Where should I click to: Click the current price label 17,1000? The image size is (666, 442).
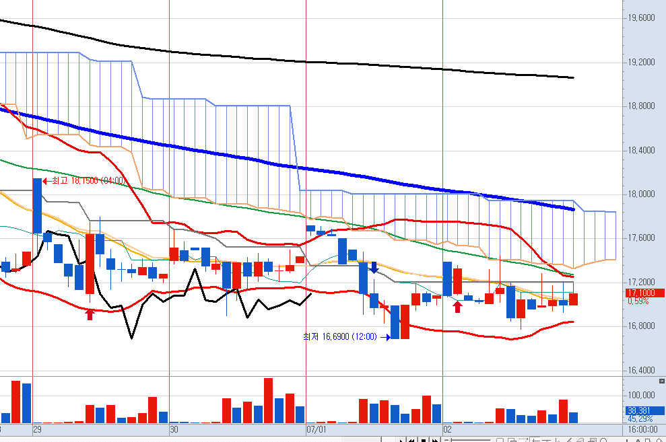coord(644,293)
